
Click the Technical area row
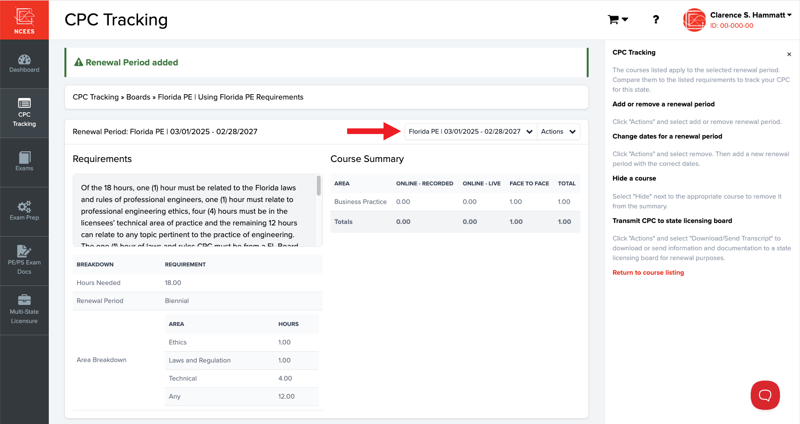point(242,379)
